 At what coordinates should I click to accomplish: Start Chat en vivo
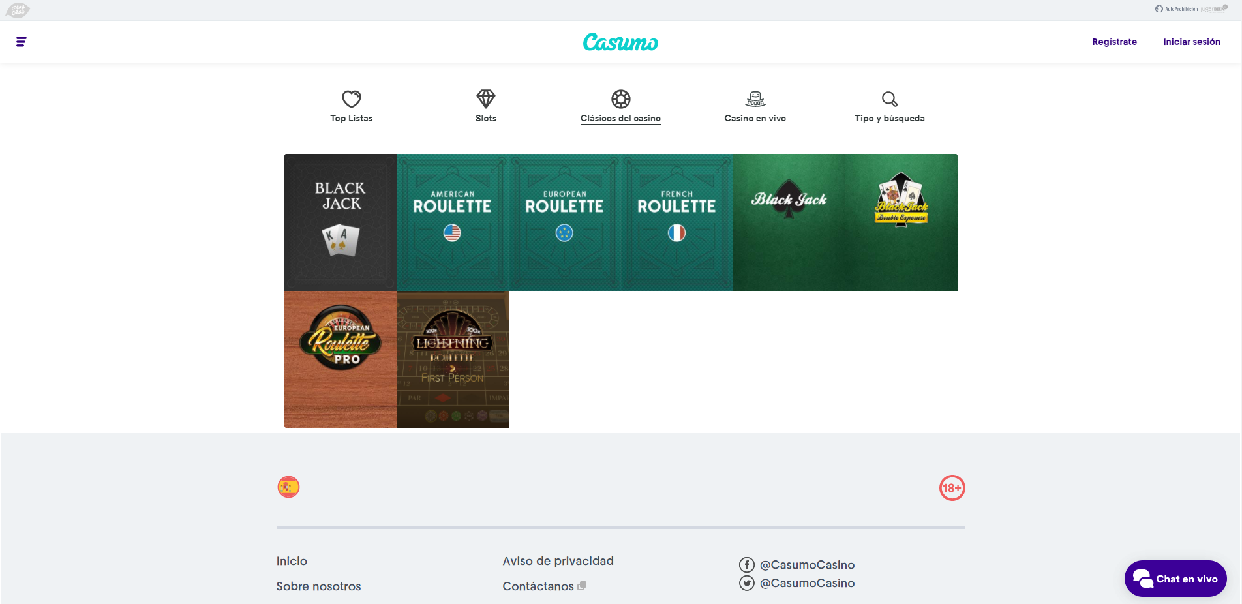tap(1175, 579)
